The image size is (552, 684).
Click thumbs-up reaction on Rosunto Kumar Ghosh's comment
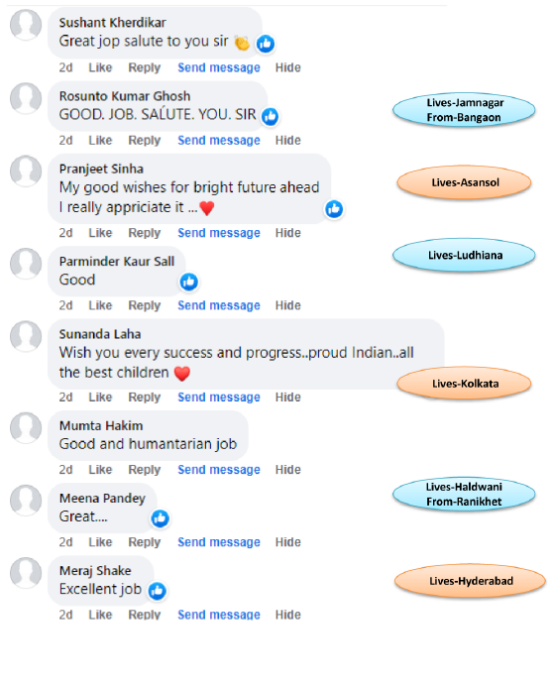point(270,116)
